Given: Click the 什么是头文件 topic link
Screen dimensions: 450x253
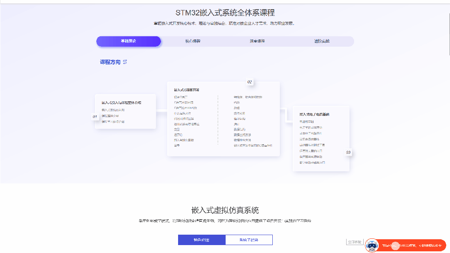Looking at the screenshot, I should (181, 113).
